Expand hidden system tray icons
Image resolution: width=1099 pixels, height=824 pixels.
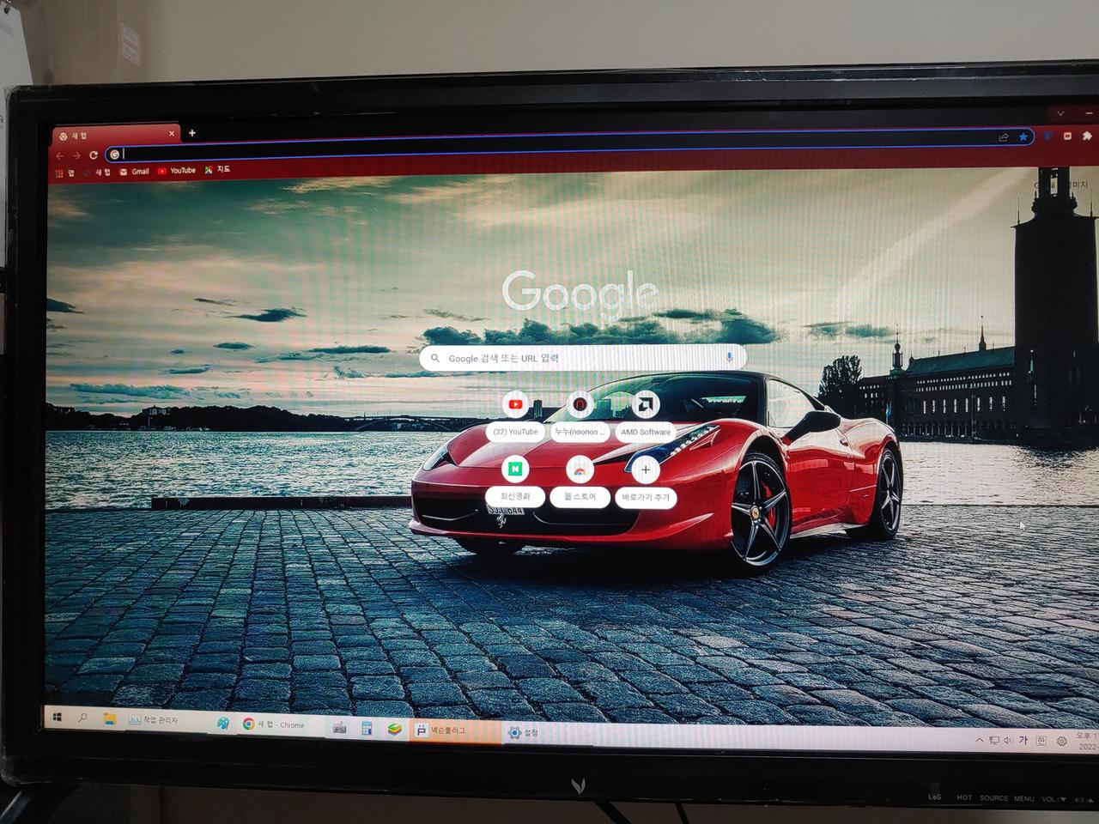(x=979, y=740)
